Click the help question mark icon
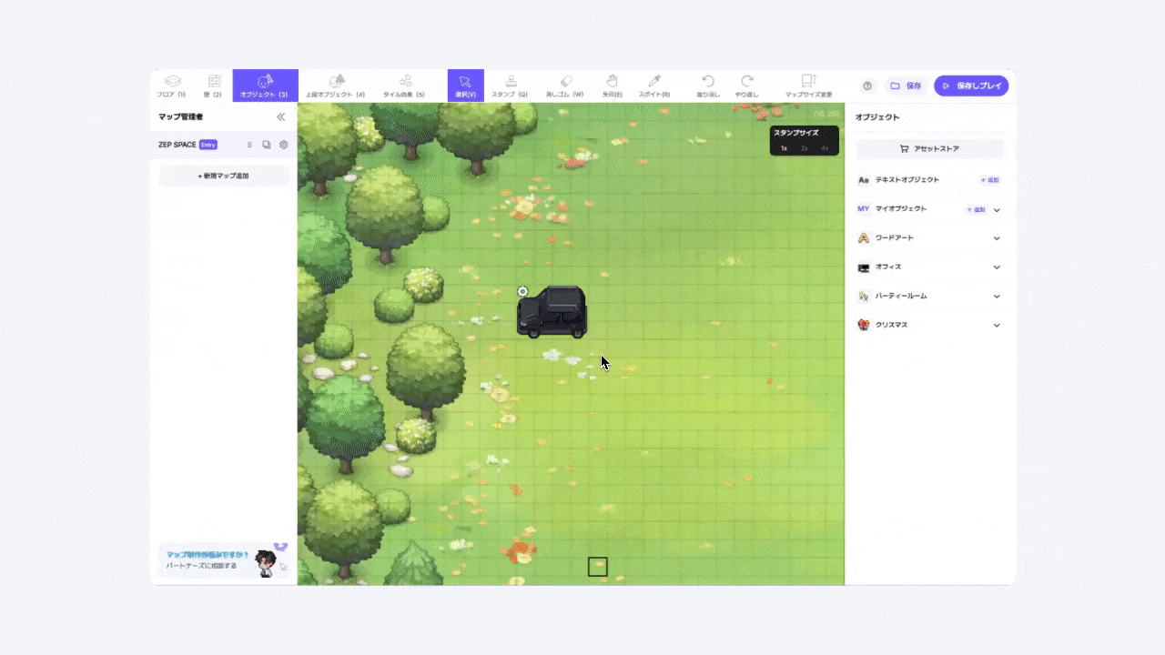Viewport: 1165px width, 655px height. (867, 86)
